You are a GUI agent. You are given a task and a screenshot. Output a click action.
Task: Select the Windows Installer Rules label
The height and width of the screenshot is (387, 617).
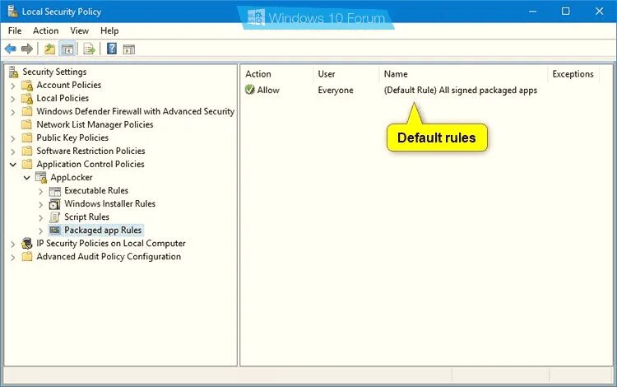109,204
